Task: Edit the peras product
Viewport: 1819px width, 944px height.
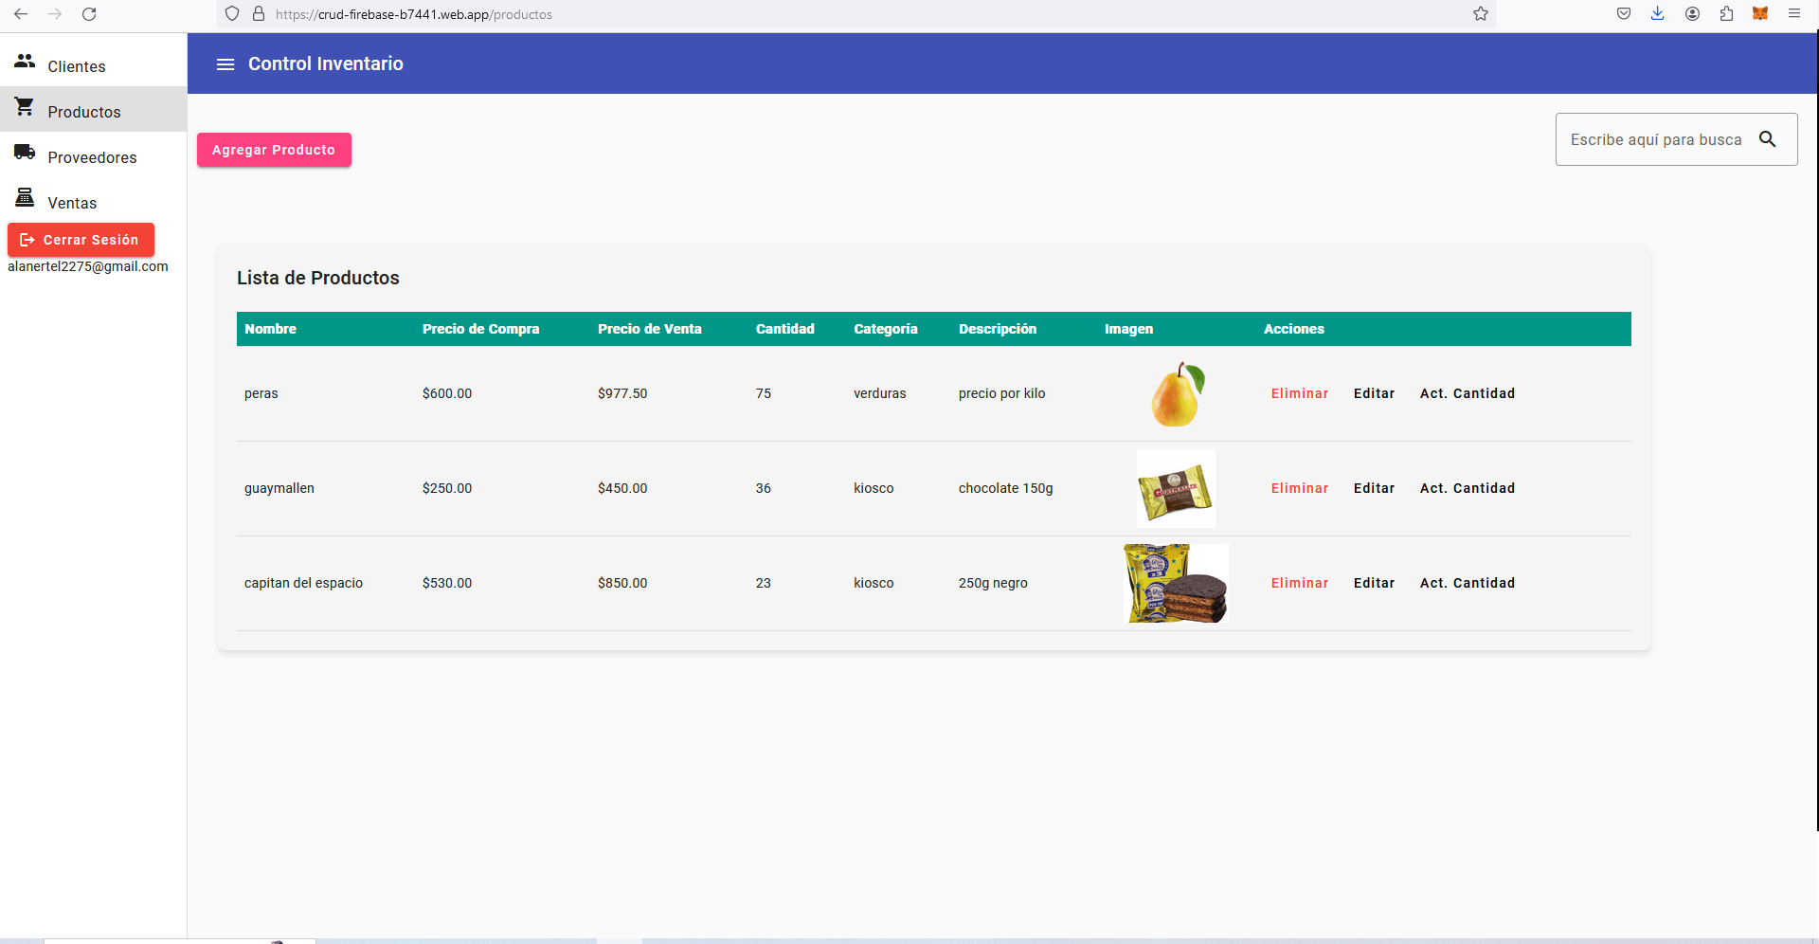Action: pyautogui.click(x=1374, y=393)
